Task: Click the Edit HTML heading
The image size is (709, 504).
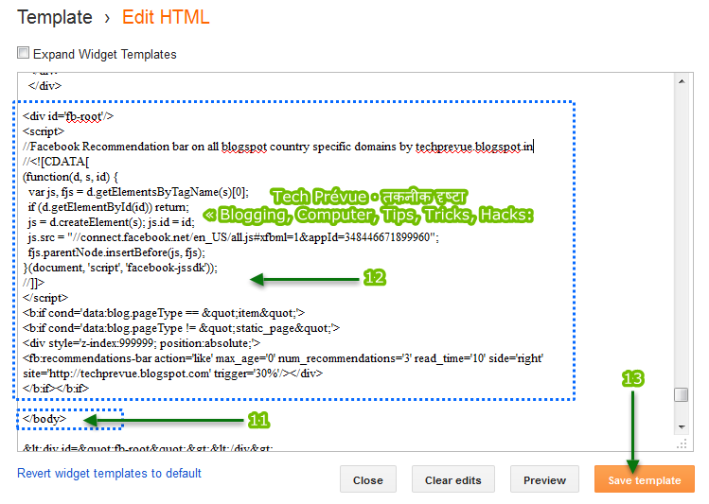Action: [166, 17]
